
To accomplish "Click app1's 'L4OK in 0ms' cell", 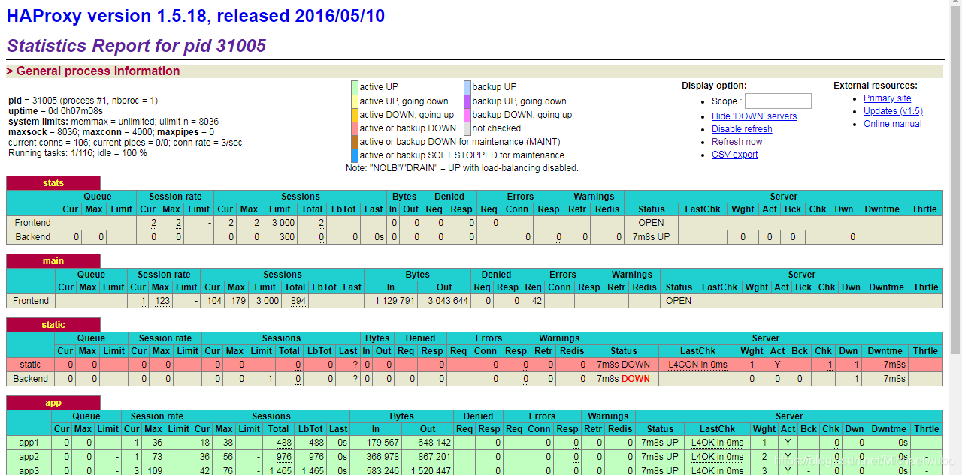I will [718, 443].
